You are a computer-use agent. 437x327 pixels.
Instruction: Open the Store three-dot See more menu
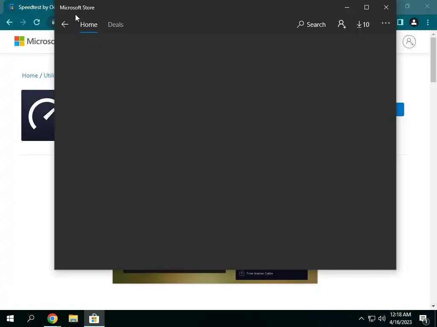(386, 23)
